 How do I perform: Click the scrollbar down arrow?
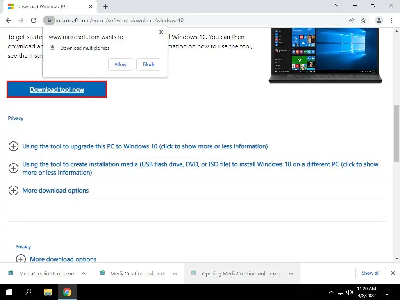pyautogui.click(x=396, y=259)
